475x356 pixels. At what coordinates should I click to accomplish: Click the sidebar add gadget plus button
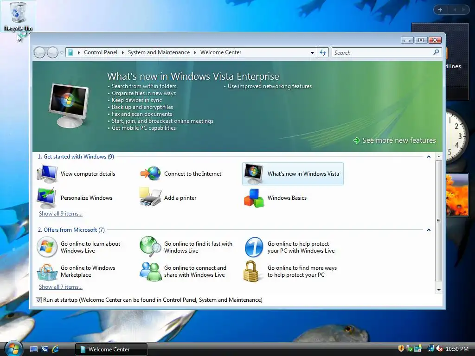click(x=440, y=10)
